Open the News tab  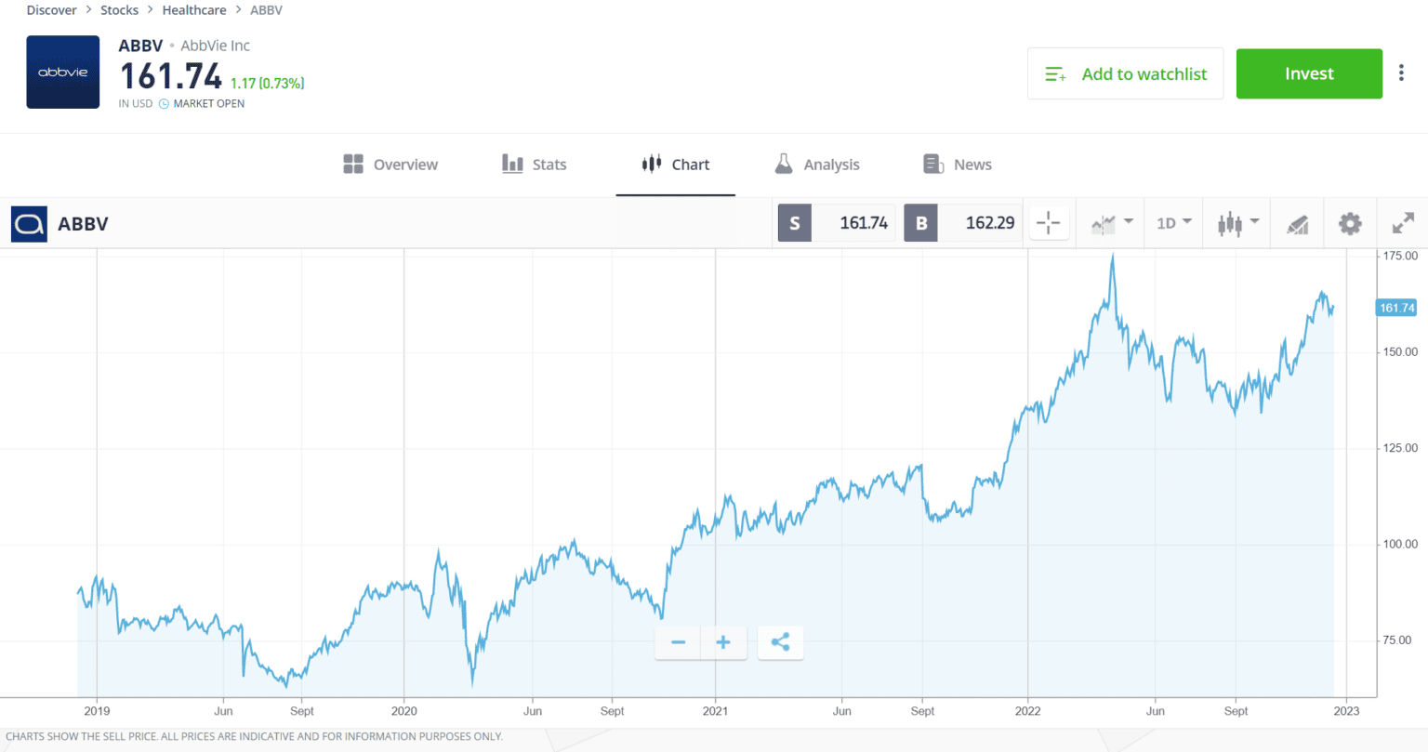pyautogui.click(x=957, y=164)
